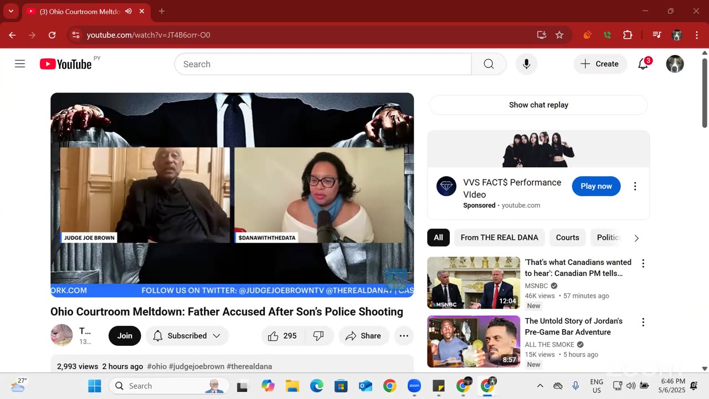709x399 pixels.
Task: Open the #ohio hashtag link
Action: tap(156, 366)
